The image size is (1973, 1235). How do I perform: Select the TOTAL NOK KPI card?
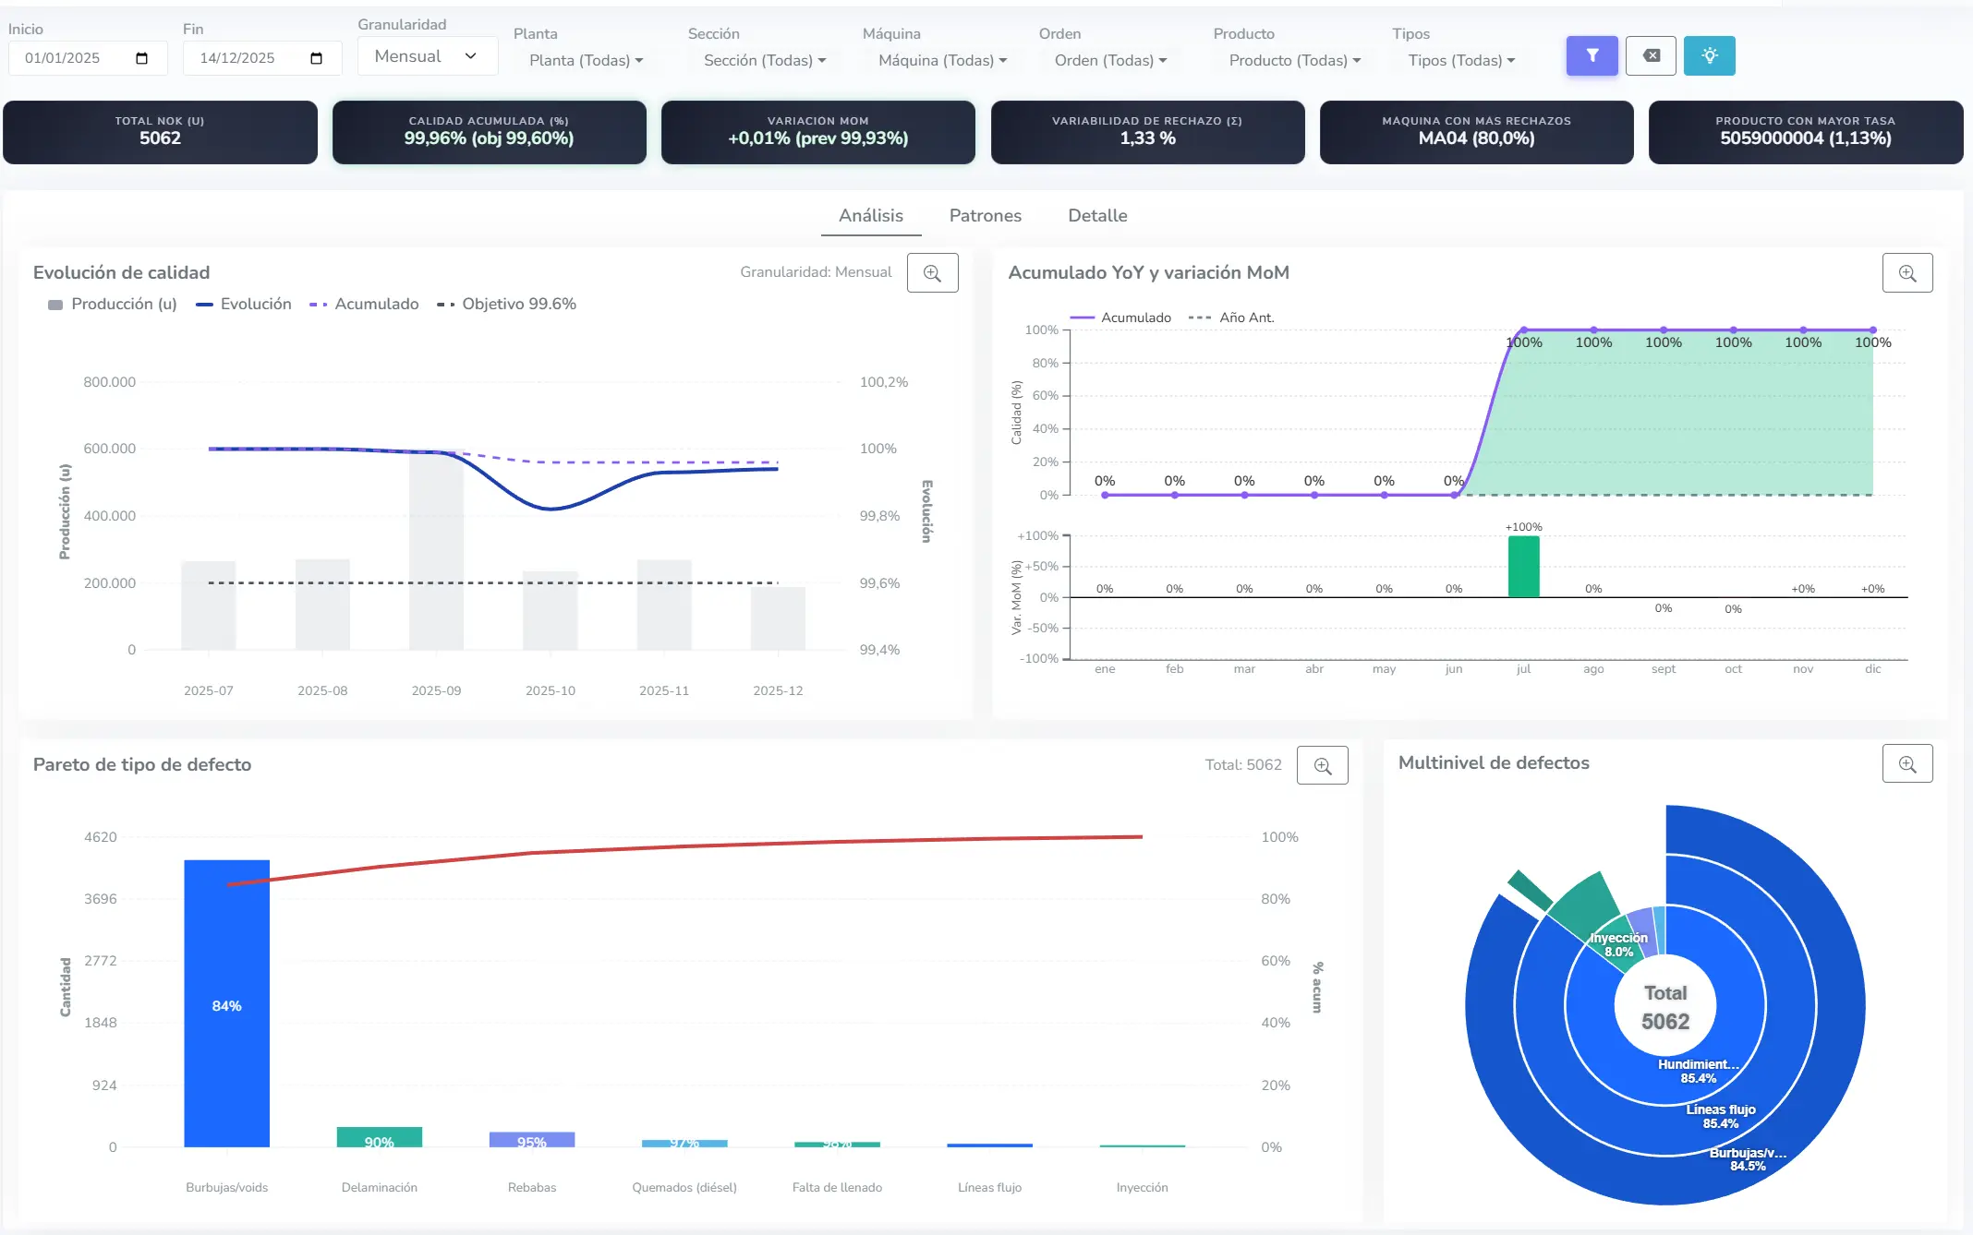coord(160,131)
